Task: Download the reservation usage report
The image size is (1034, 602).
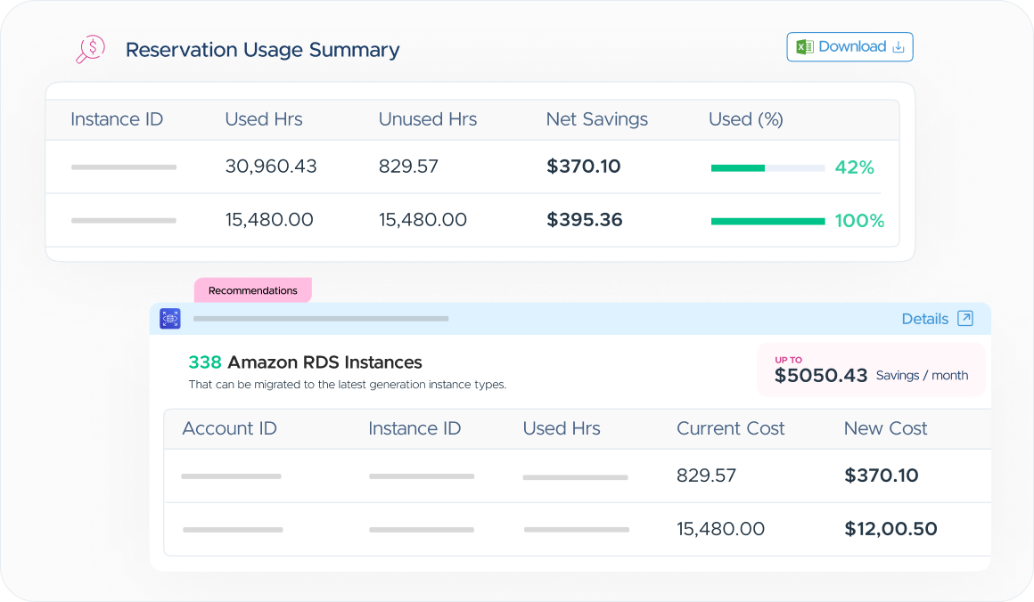Action: [x=849, y=47]
